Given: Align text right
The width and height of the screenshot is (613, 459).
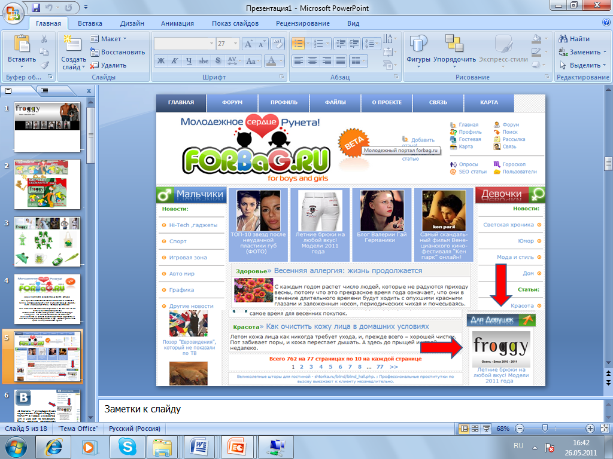Looking at the screenshot, I should pos(326,60).
